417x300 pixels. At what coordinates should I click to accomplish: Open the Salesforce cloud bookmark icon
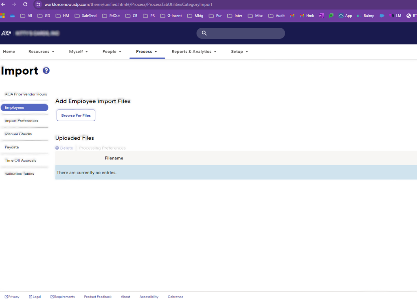[x=382, y=16]
